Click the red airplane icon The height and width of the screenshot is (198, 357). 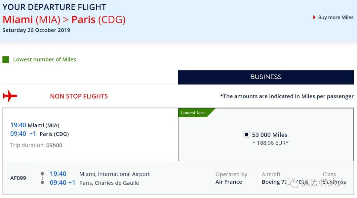(x=10, y=96)
